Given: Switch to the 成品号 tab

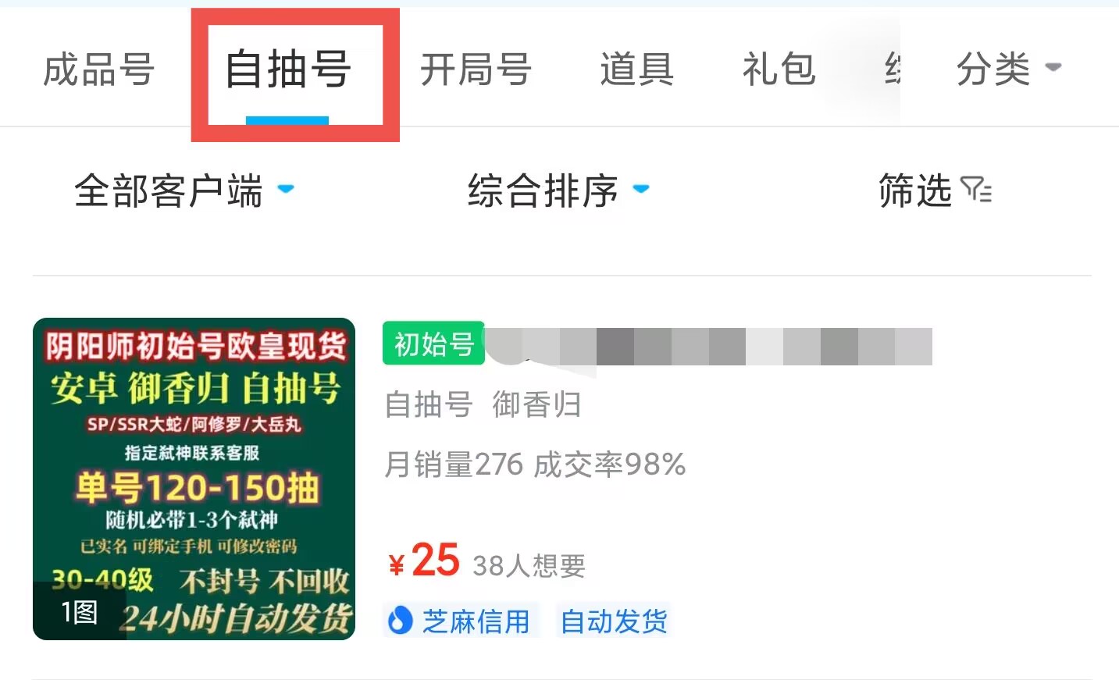Looking at the screenshot, I should [98, 69].
